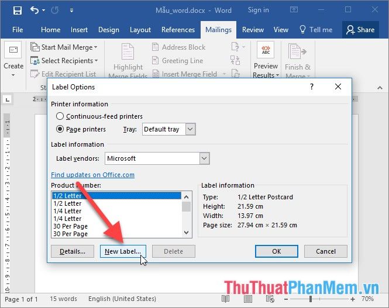
Task: Click the Label Options help question mark
Action: [x=312, y=86]
